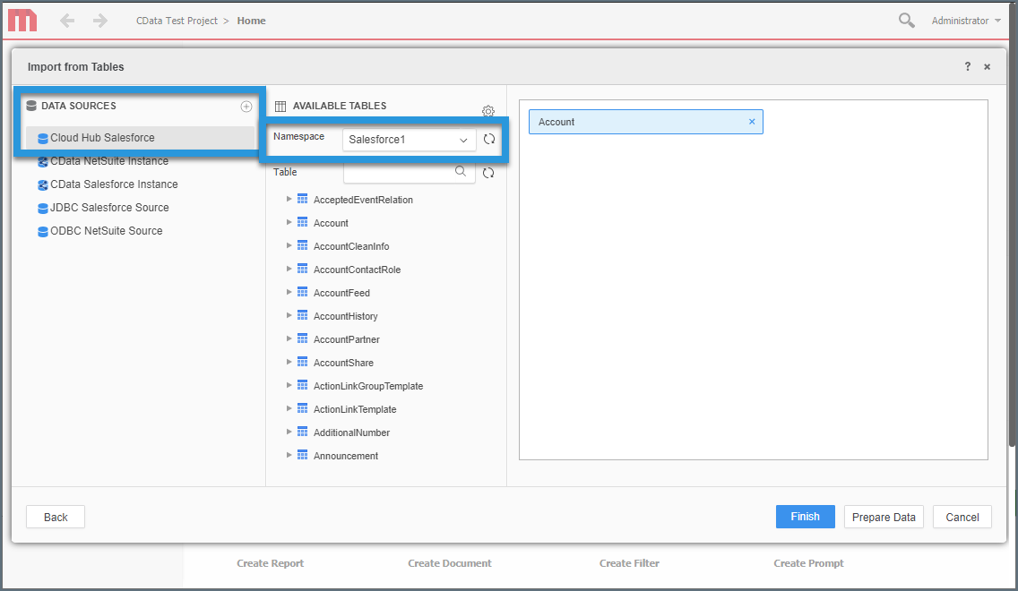
Task: Click the refresh icon next to the Table search
Action: [x=488, y=172]
